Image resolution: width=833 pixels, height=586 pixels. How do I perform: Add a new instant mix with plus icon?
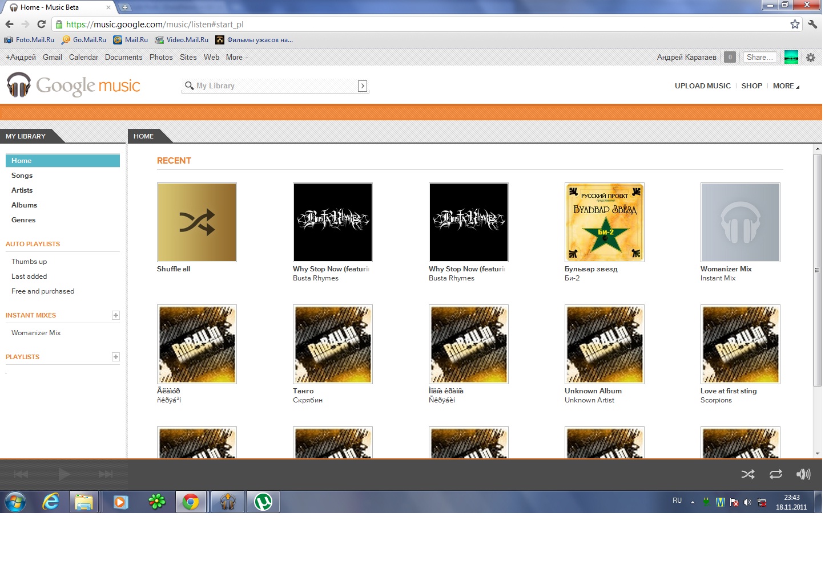(x=116, y=315)
